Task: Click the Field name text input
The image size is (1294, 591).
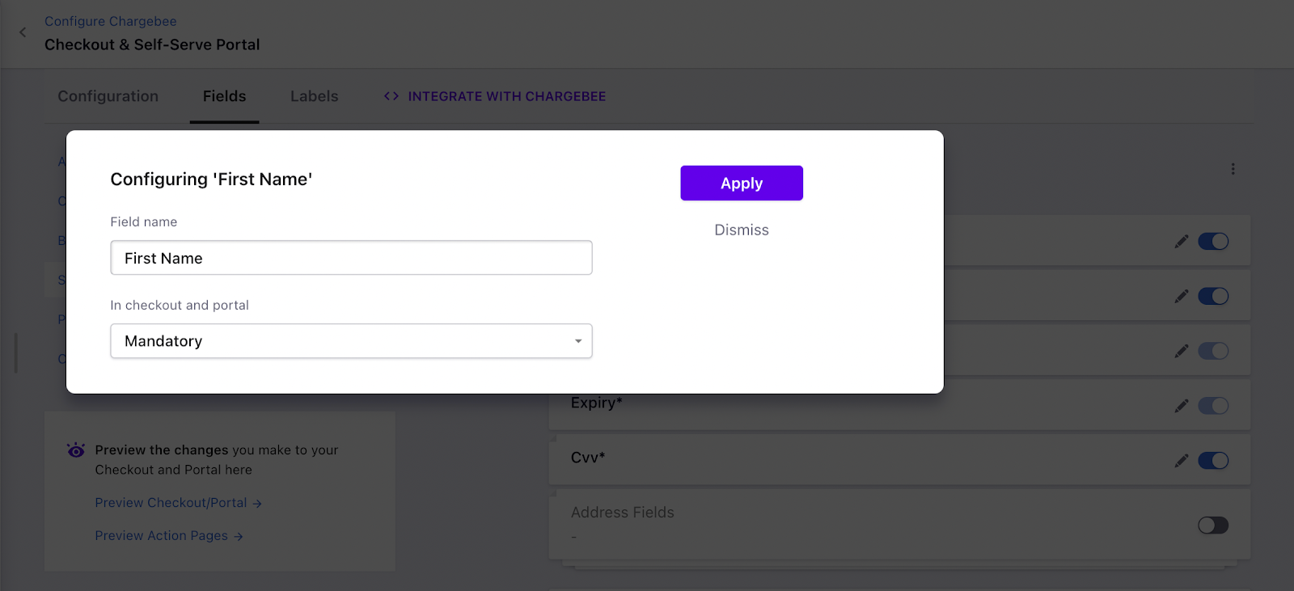Action: [351, 258]
